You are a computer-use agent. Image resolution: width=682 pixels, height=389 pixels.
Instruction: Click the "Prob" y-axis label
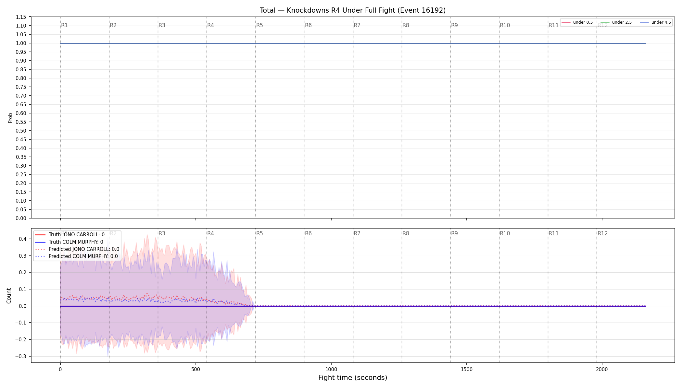click(x=10, y=118)
